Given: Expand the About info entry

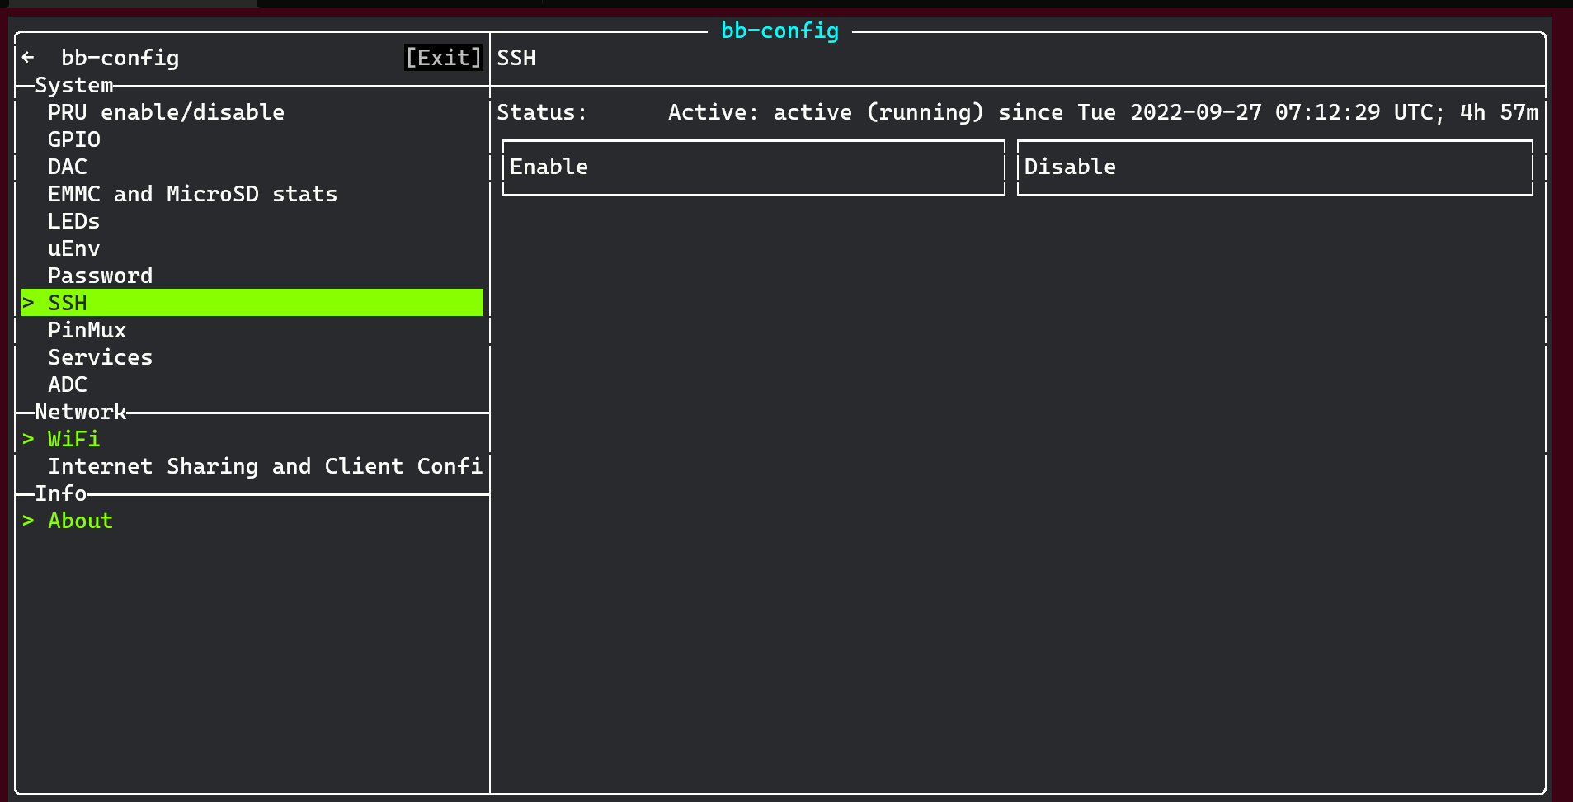Looking at the screenshot, I should pos(80,521).
